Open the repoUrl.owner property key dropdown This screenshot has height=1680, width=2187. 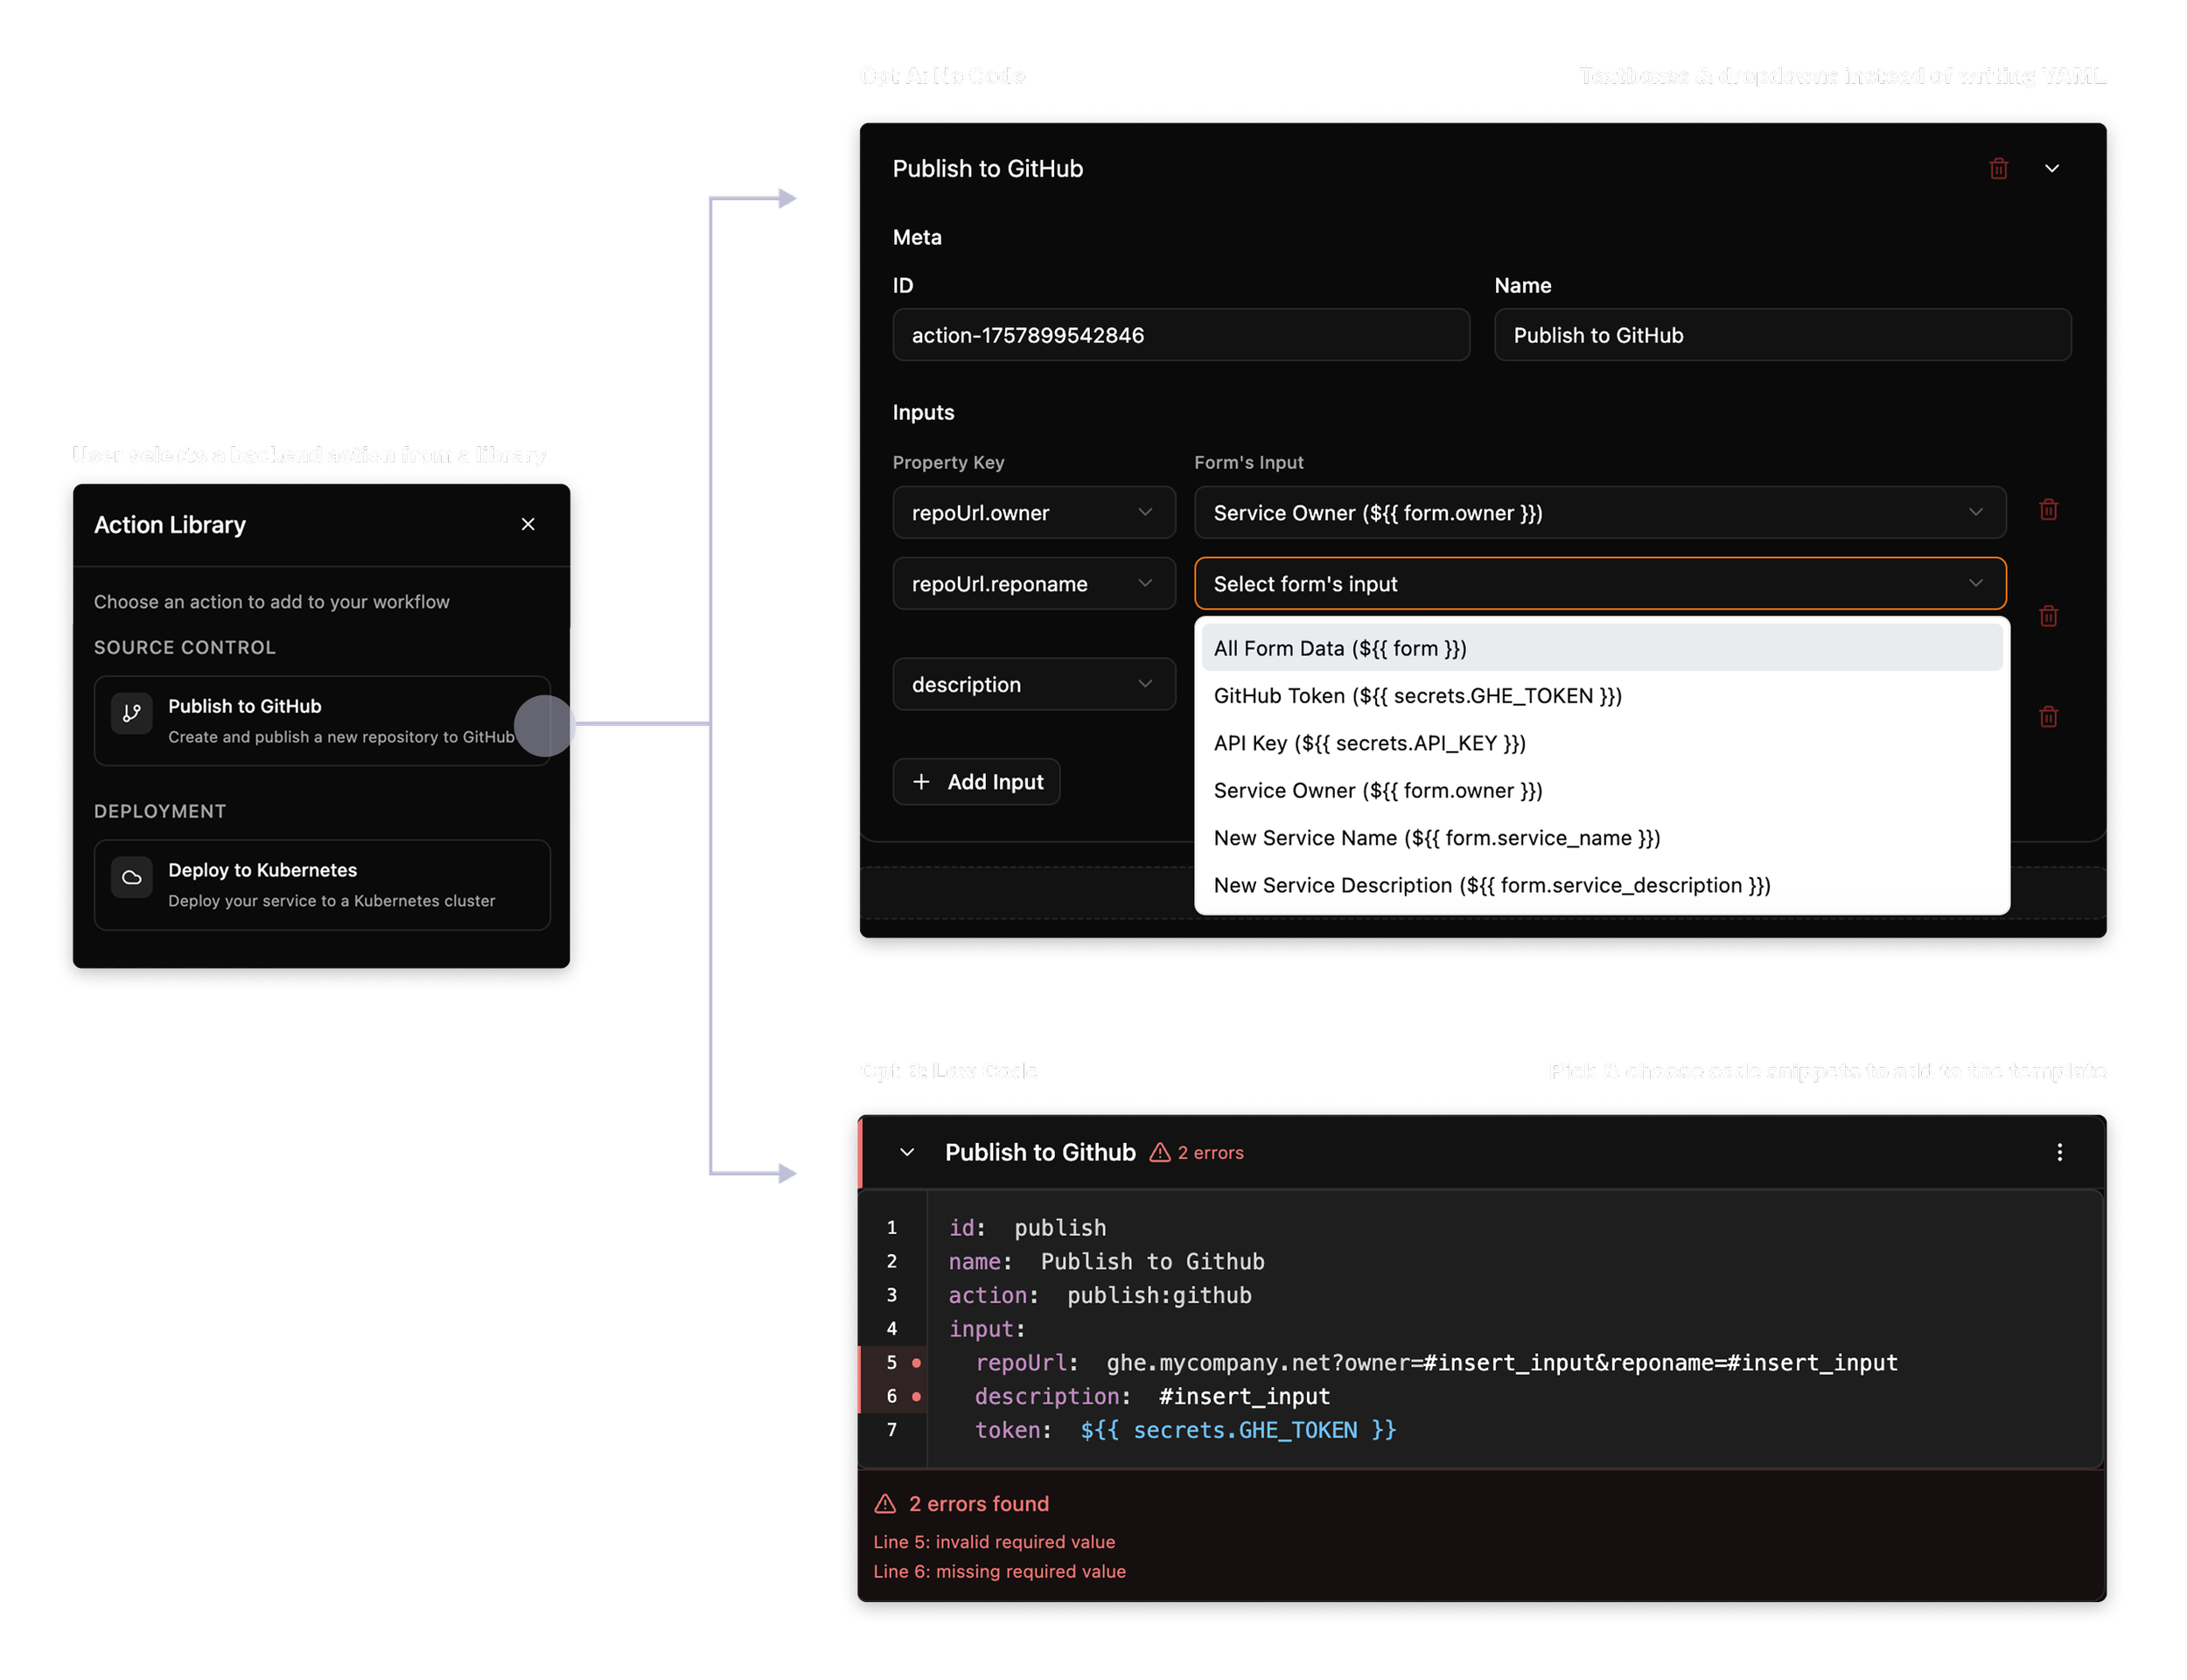tap(1033, 512)
